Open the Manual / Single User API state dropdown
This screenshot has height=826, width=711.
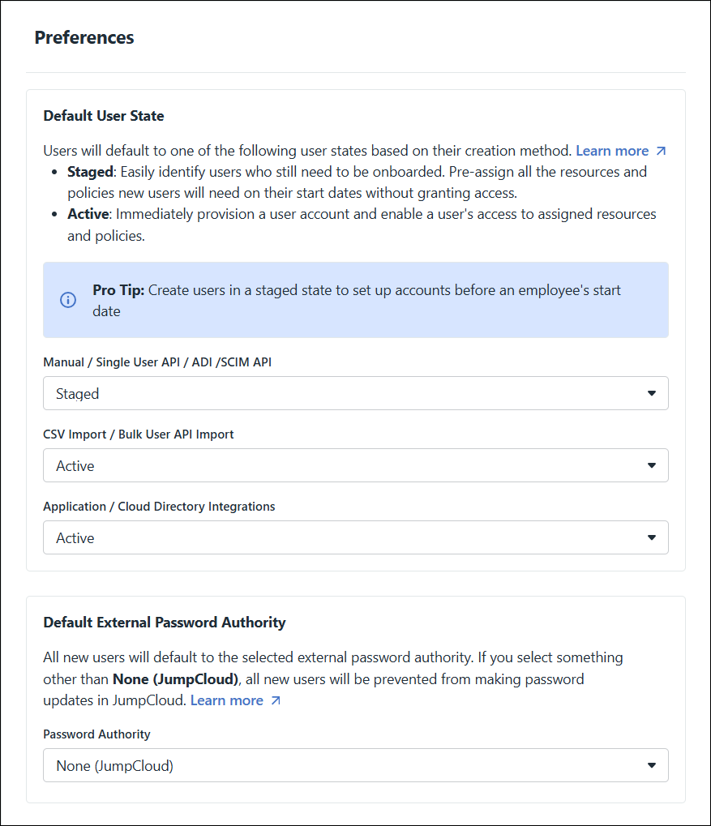click(x=355, y=394)
